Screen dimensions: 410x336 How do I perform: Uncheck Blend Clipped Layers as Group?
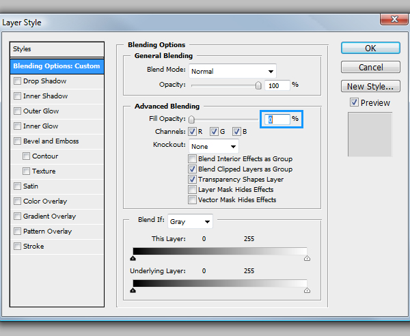[192, 169]
